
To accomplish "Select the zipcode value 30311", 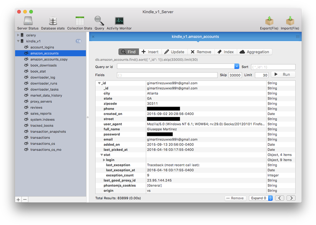I will 152,104.
